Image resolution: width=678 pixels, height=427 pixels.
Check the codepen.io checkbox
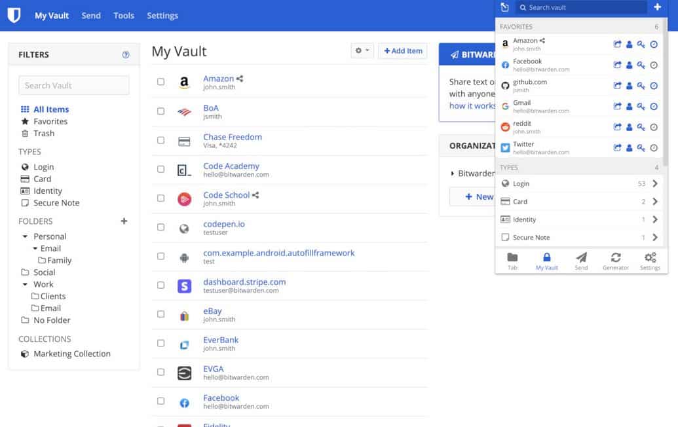coord(160,227)
